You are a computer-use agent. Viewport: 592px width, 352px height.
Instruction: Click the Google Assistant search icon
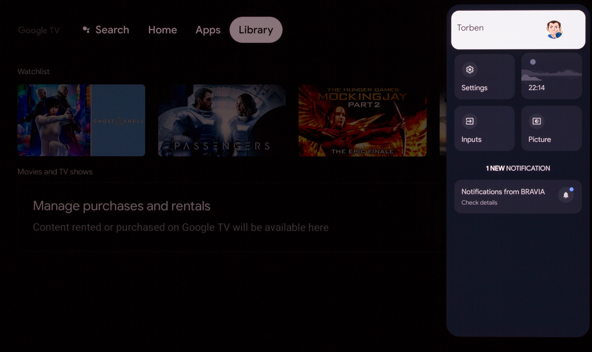86,30
